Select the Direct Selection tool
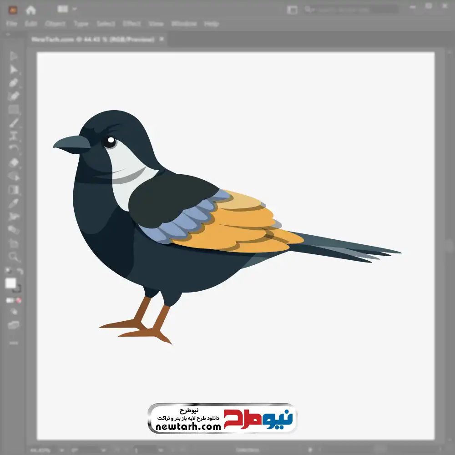This screenshot has width=455, height=455. tap(14, 70)
